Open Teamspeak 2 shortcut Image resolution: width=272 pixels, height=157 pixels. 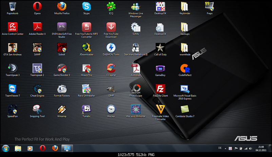pyautogui.click(x=37, y=68)
